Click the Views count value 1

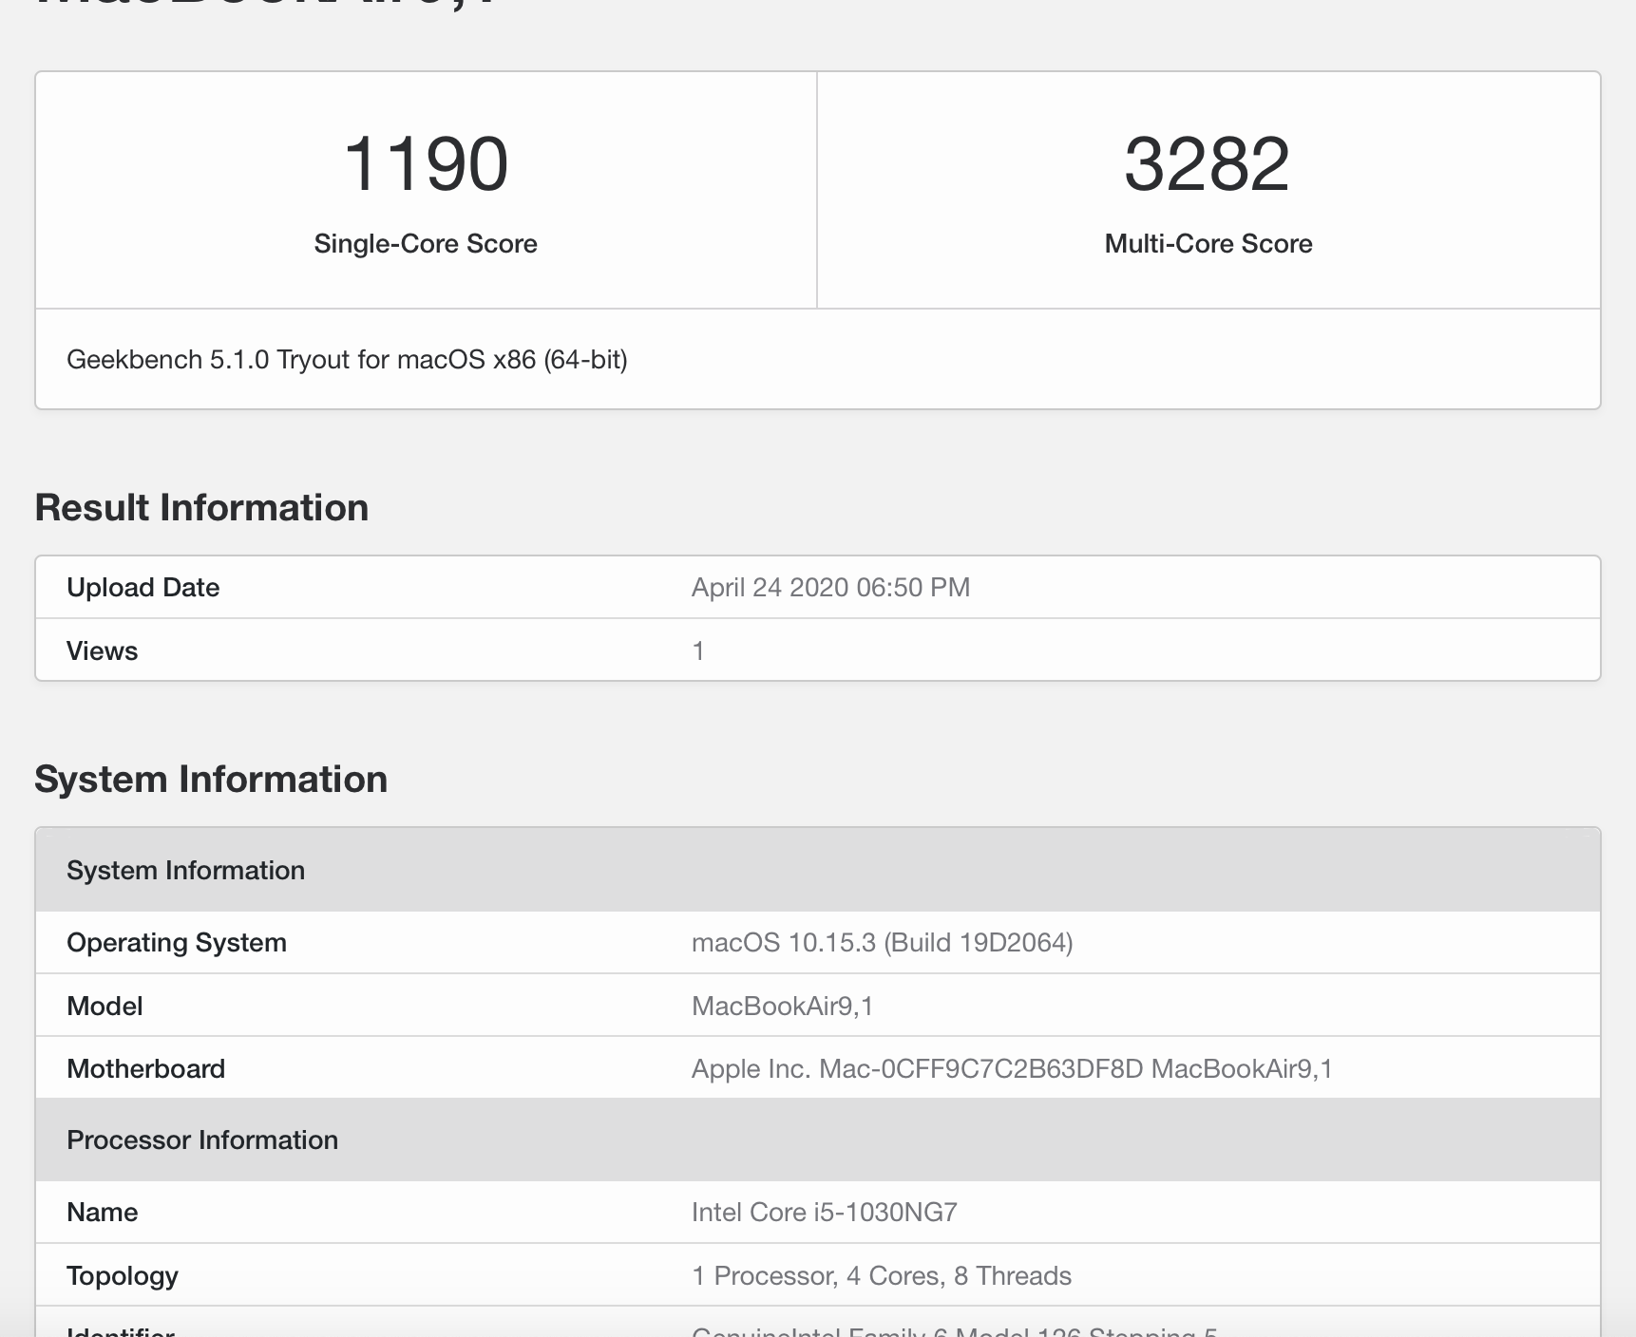698,650
